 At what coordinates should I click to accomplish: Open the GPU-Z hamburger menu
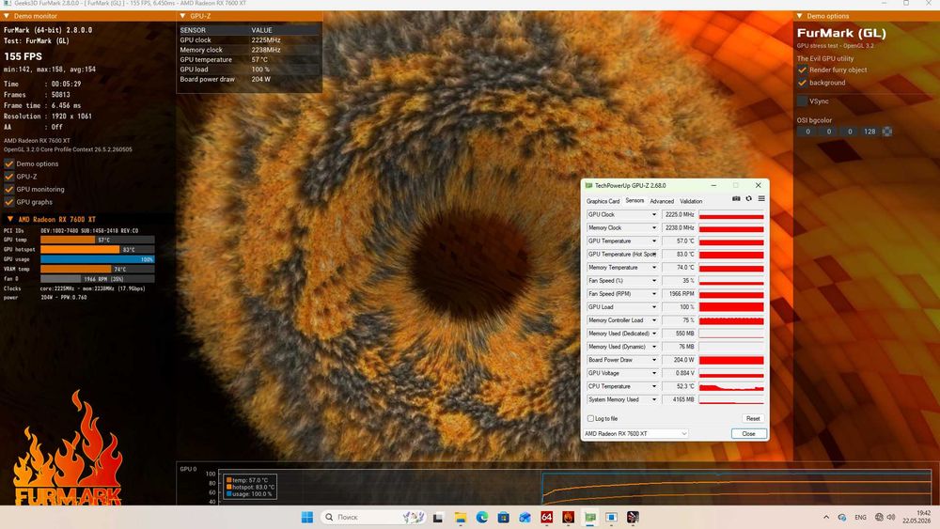(x=761, y=199)
